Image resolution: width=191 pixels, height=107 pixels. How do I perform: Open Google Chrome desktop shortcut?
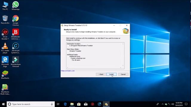tap(16, 21)
